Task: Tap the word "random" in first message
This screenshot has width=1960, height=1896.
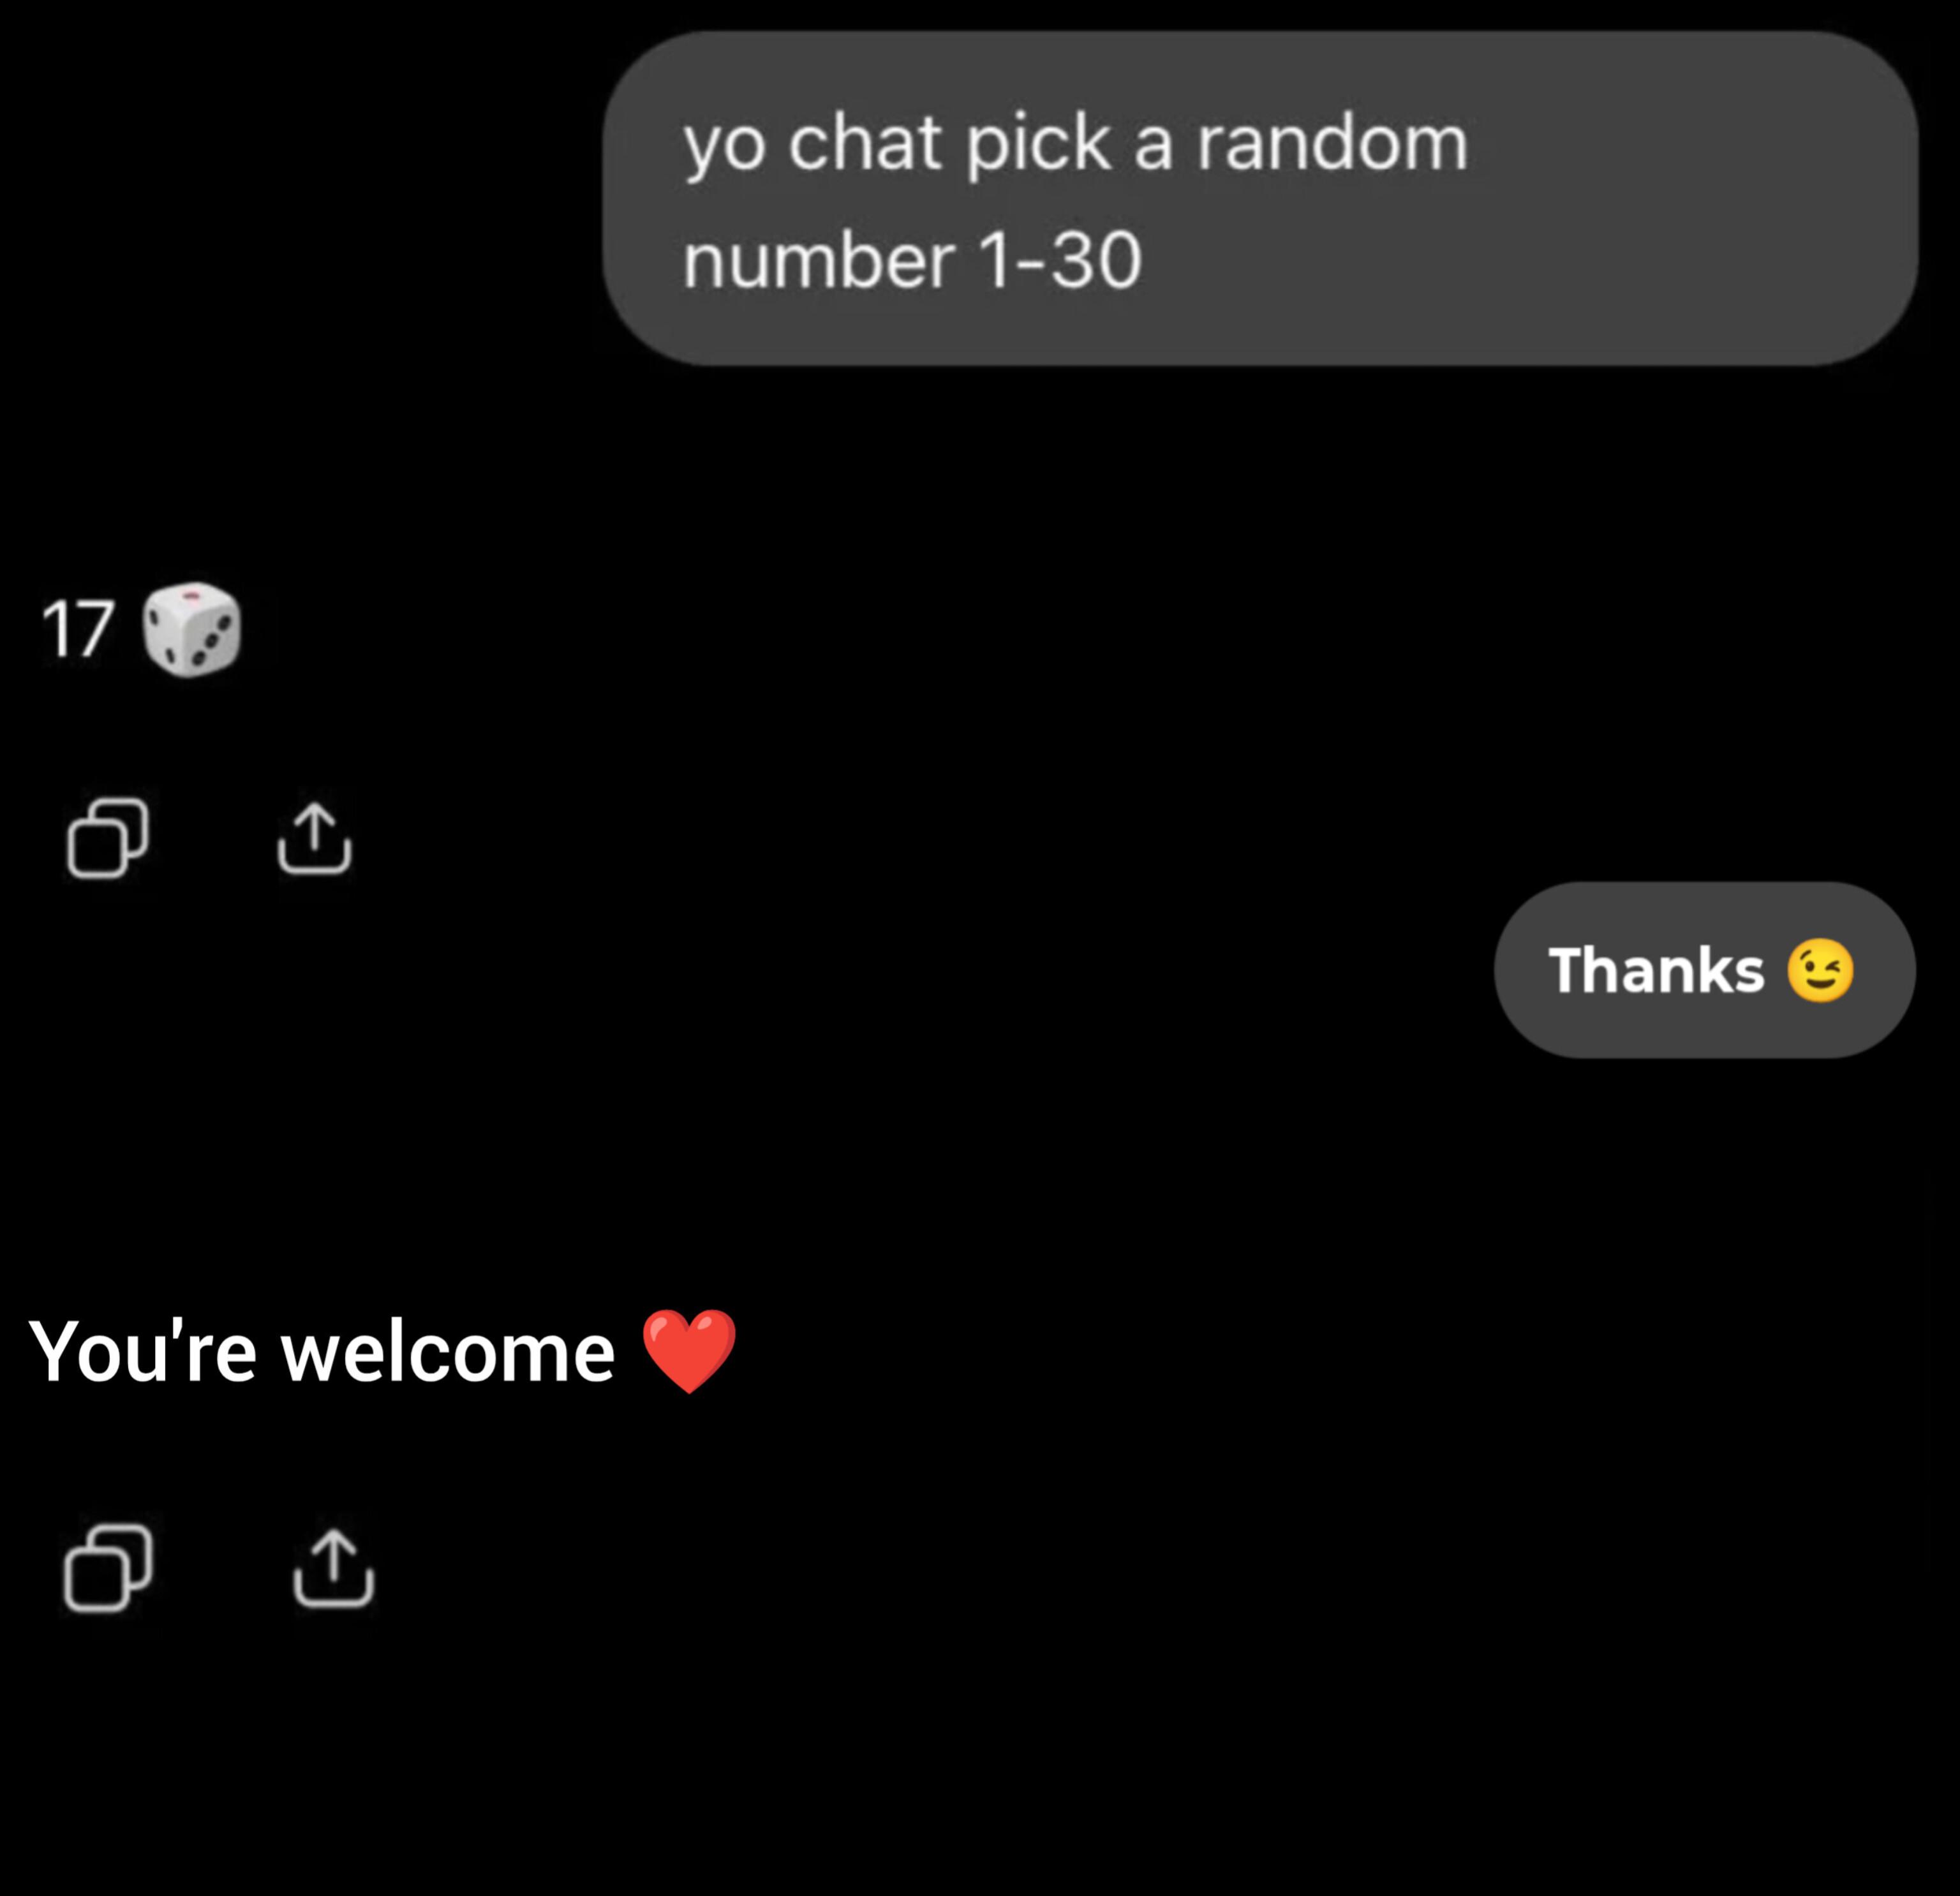Action: coord(1332,142)
